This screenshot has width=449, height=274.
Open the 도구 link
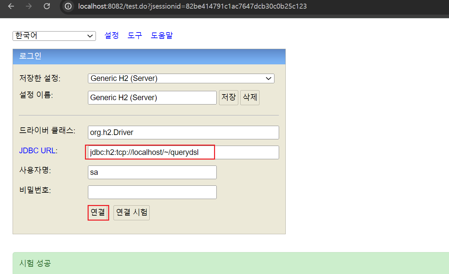pos(135,35)
